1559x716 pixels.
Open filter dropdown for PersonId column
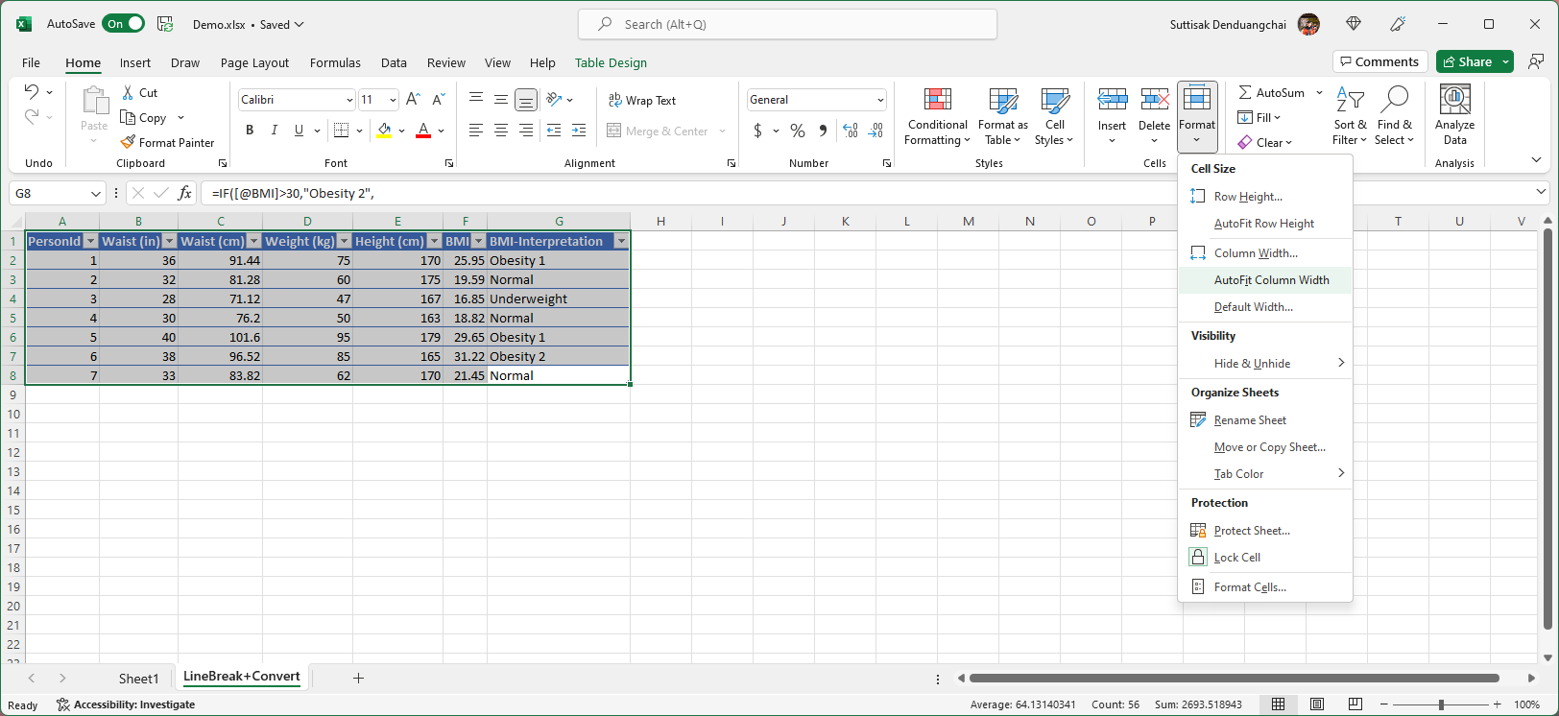click(x=90, y=241)
